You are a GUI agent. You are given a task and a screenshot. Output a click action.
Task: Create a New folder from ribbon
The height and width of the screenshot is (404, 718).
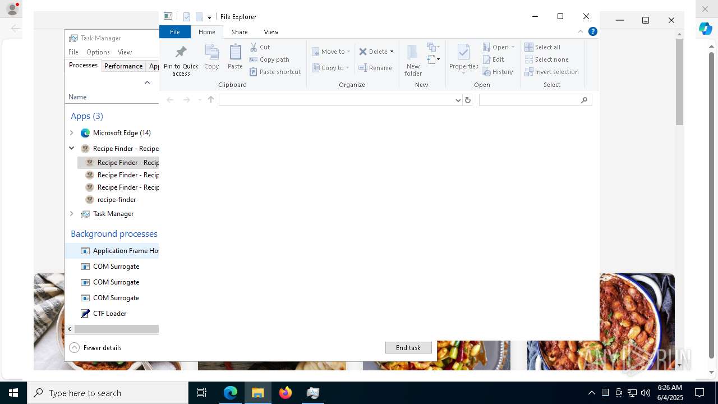click(413, 60)
